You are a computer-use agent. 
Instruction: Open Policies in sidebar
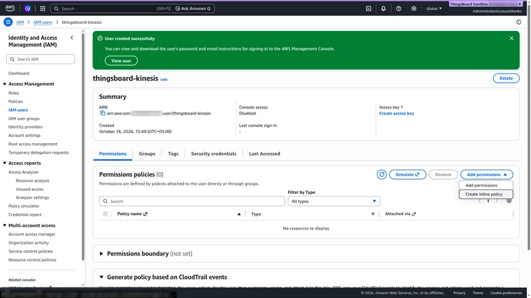15,101
